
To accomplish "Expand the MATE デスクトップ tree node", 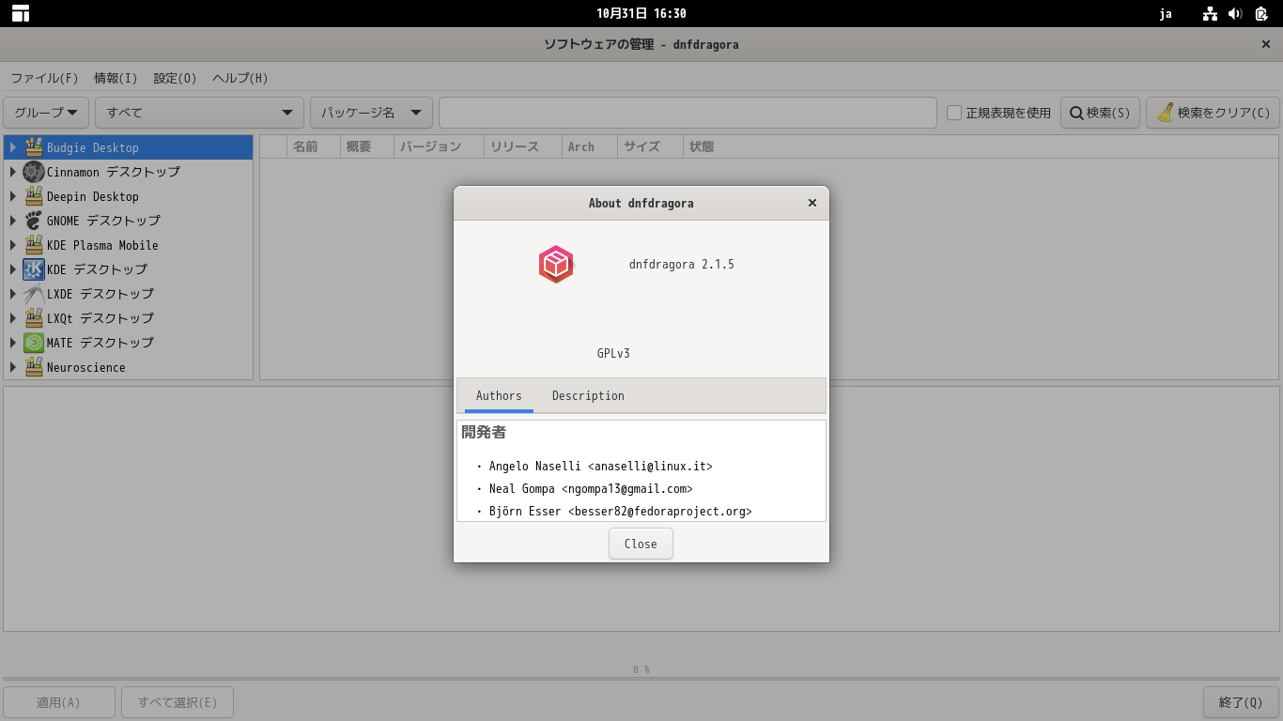I will point(12,343).
